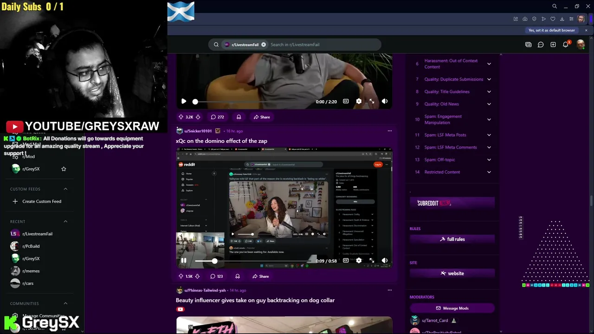Go to r/memes in Recent
This screenshot has height=334, width=594.
pyautogui.click(x=31, y=271)
